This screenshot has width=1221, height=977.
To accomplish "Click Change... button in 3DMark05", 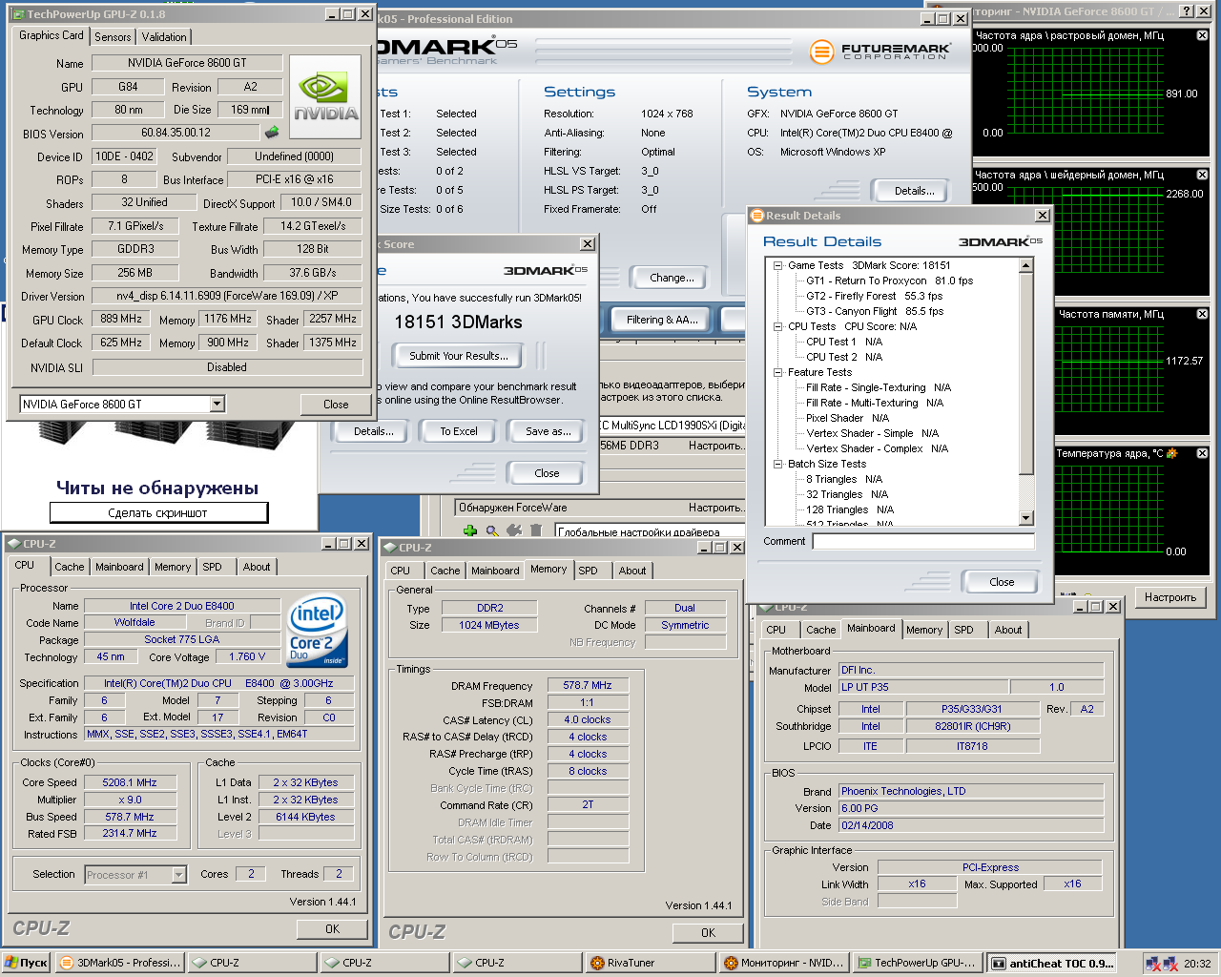I will click(x=672, y=278).
